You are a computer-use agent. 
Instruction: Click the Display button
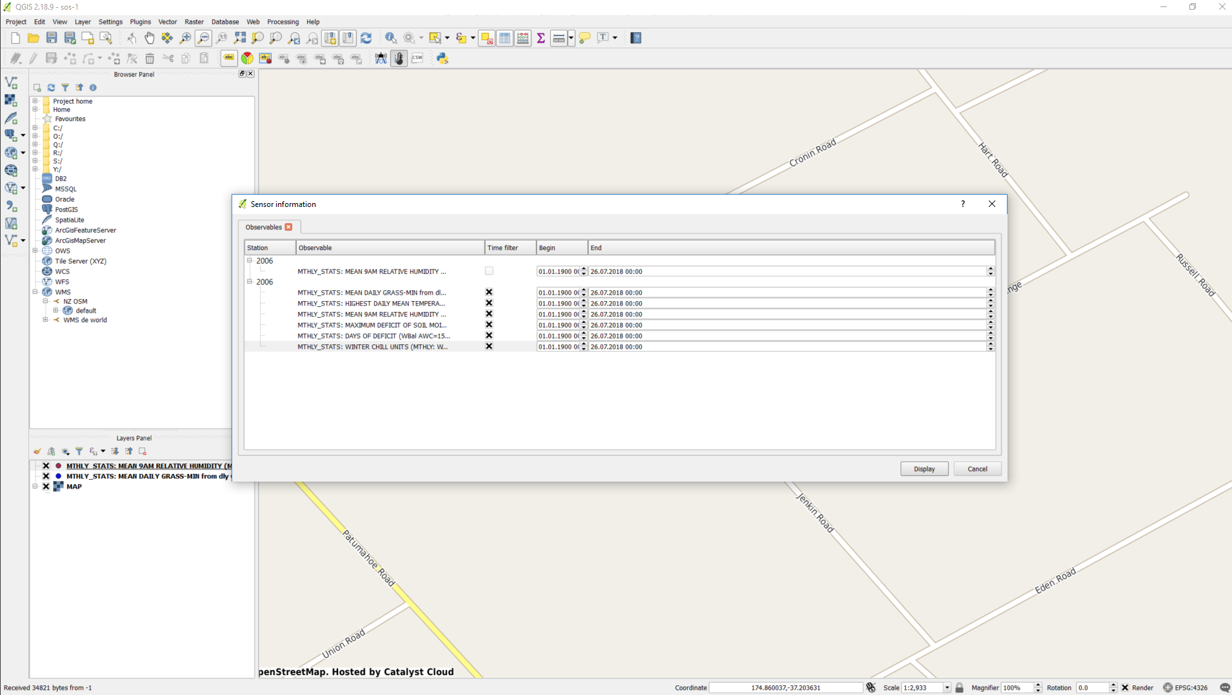[x=924, y=469]
